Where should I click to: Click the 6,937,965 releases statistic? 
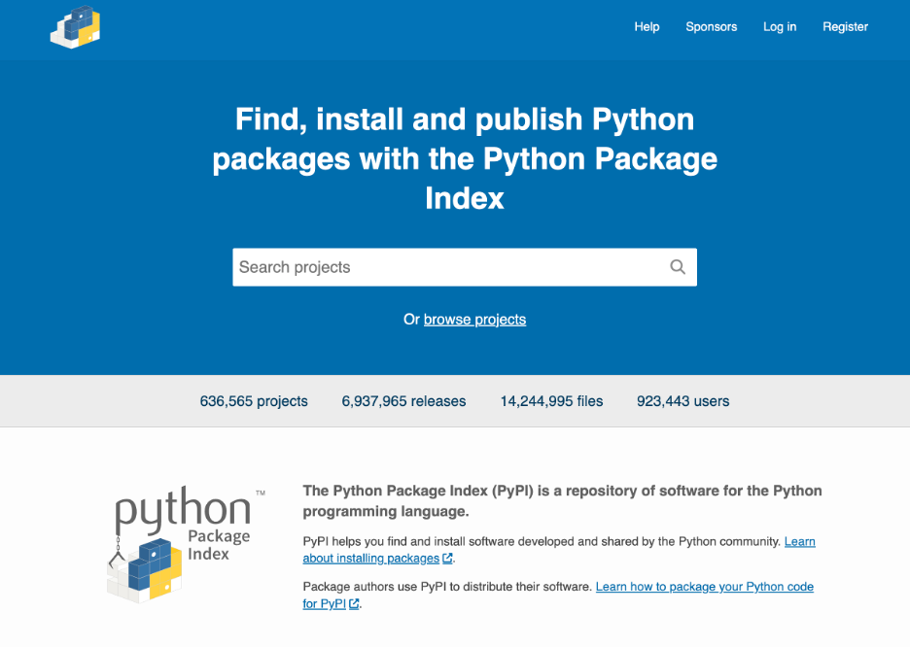(403, 401)
